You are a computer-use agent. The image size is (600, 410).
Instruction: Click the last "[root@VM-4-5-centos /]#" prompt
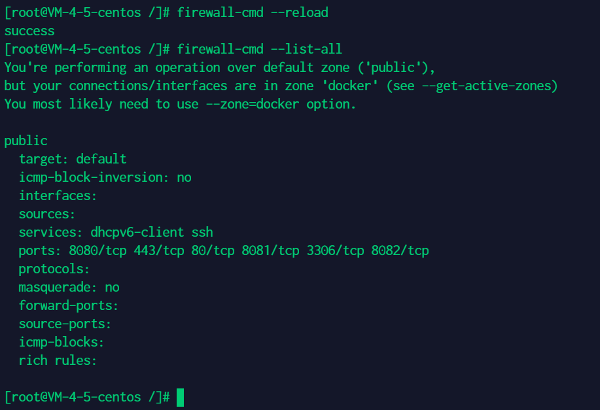(87, 397)
